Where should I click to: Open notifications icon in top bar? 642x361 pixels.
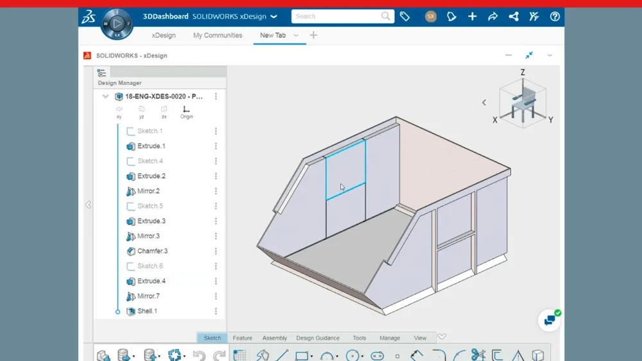click(451, 17)
